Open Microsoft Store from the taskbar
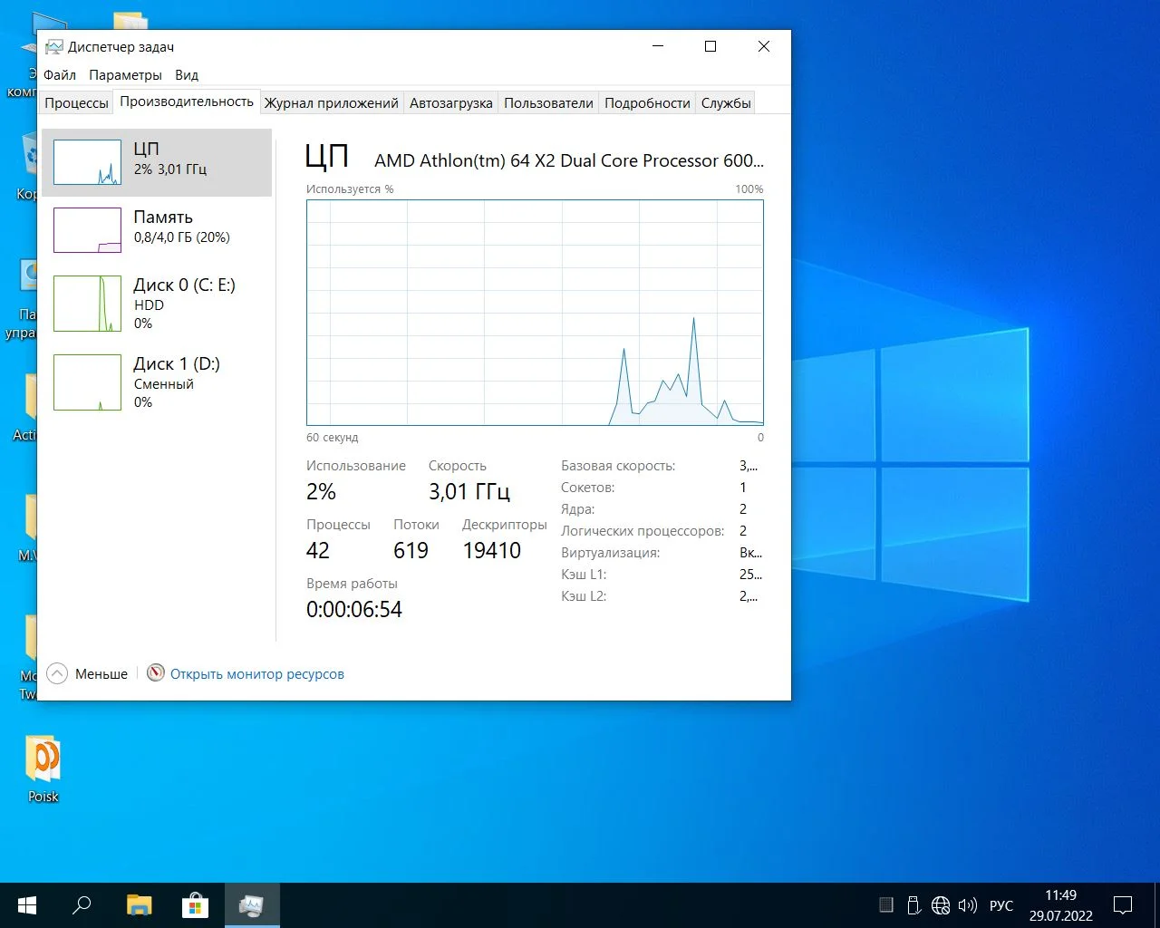Screen dimensions: 1160x928 195,905
